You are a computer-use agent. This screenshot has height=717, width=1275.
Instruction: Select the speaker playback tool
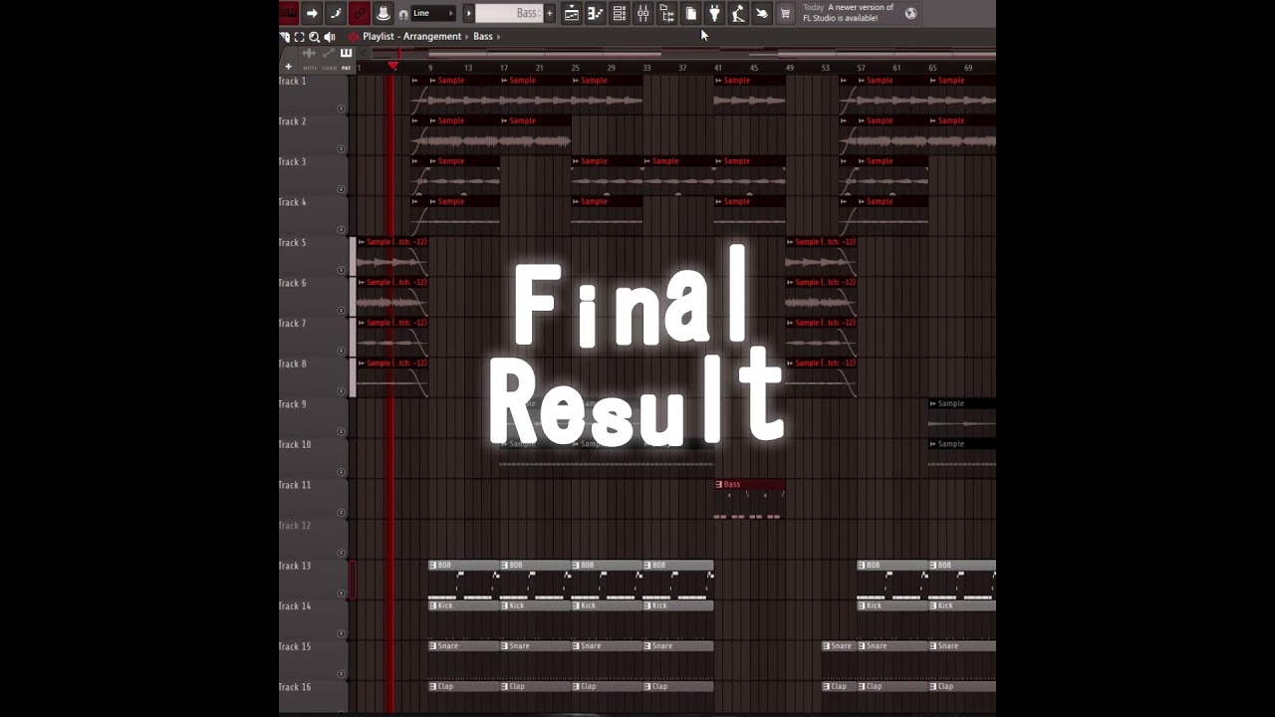pos(330,37)
